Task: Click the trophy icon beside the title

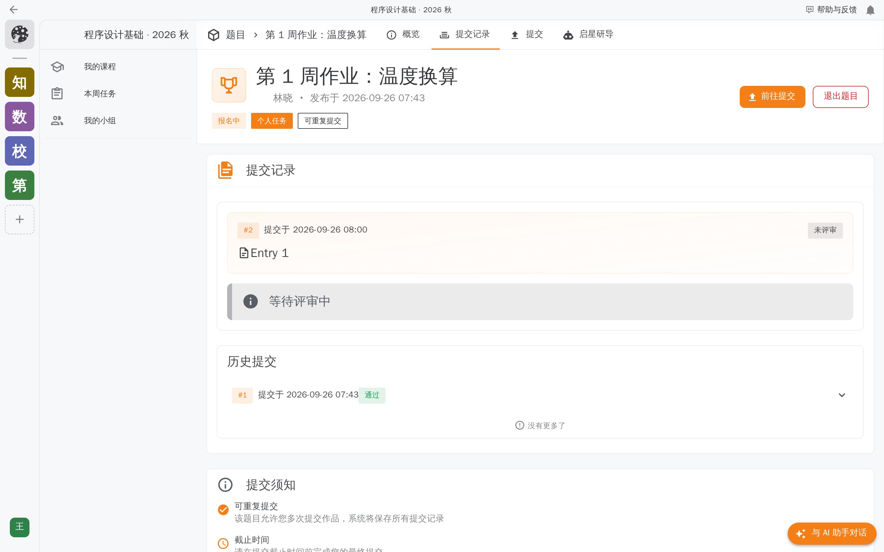Action: pyautogui.click(x=229, y=85)
